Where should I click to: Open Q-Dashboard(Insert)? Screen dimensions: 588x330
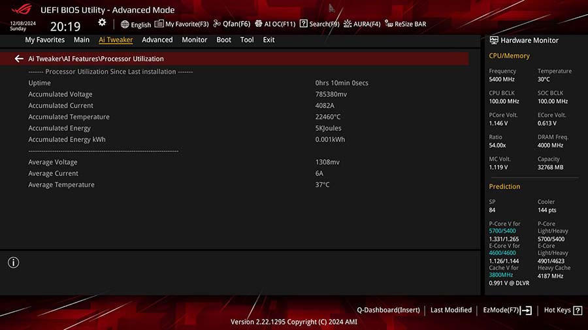pyautogui.click(x=388, y=310)
